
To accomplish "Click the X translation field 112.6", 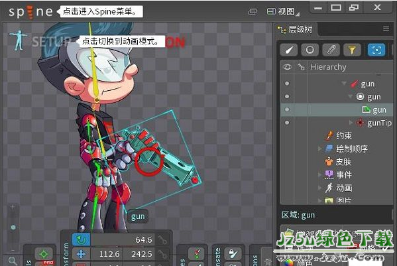I will tap(107, 254).
